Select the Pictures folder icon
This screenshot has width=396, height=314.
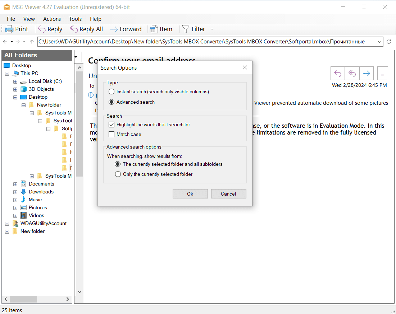click(x=23, y=207)
